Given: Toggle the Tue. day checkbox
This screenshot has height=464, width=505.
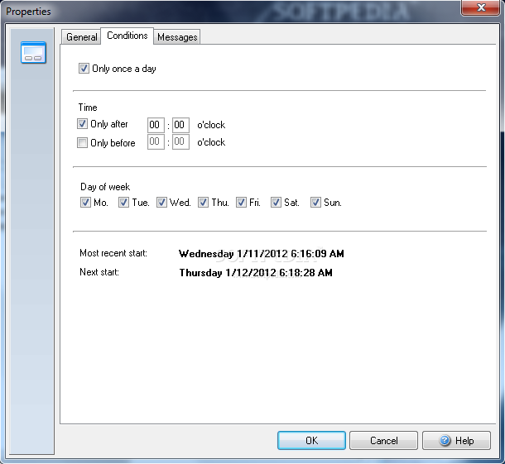Looking at the screenshot, I should point(123,203).
